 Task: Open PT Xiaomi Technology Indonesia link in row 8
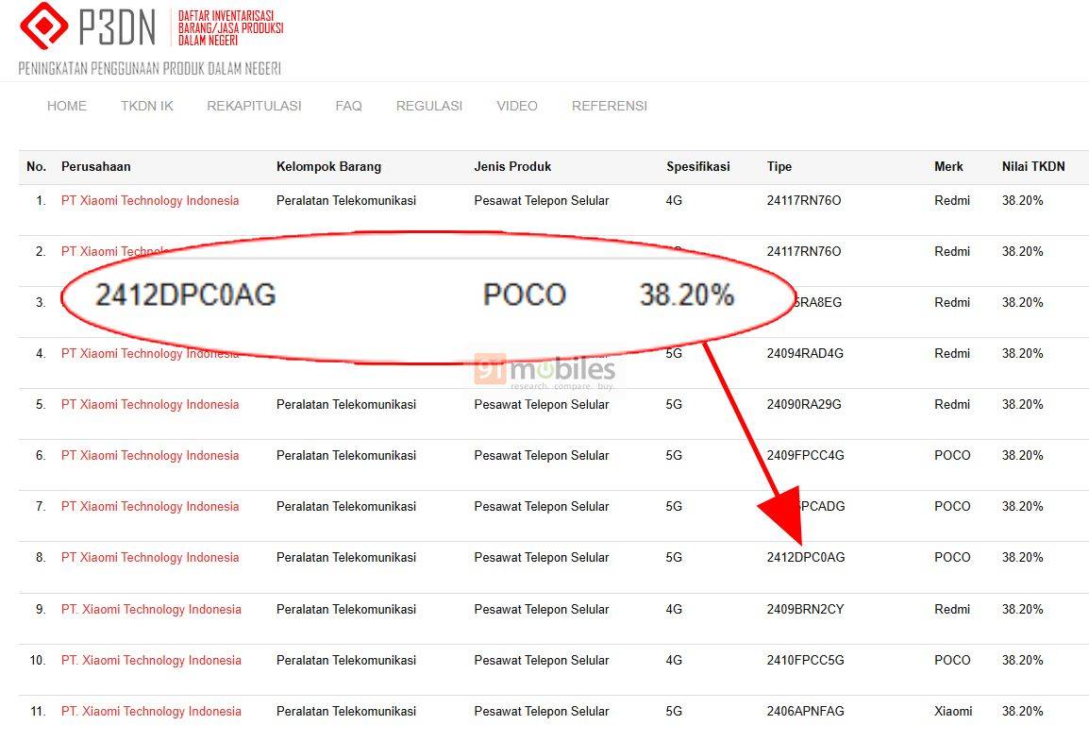[x=150, y=557]
